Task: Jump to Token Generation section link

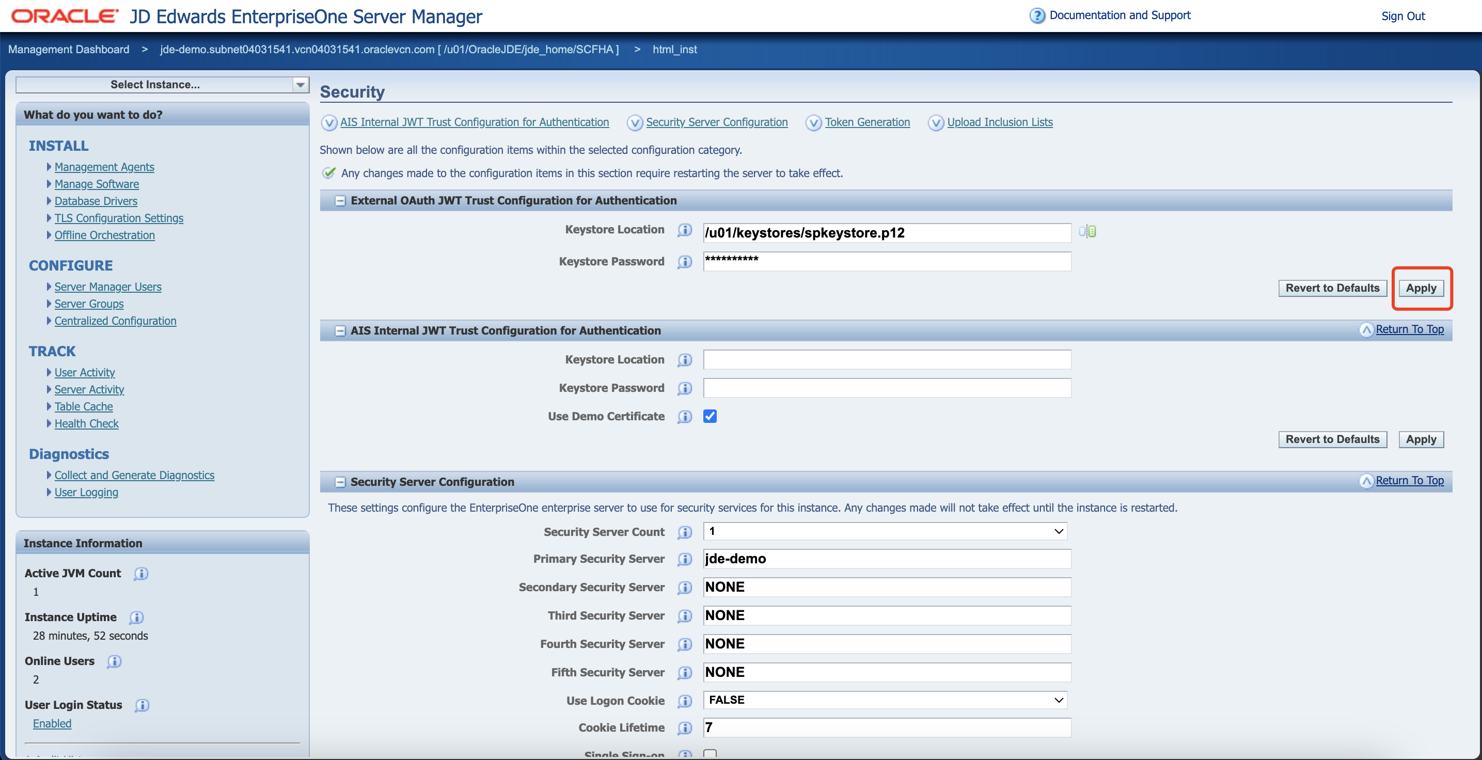Action: (x=867, y=122)
